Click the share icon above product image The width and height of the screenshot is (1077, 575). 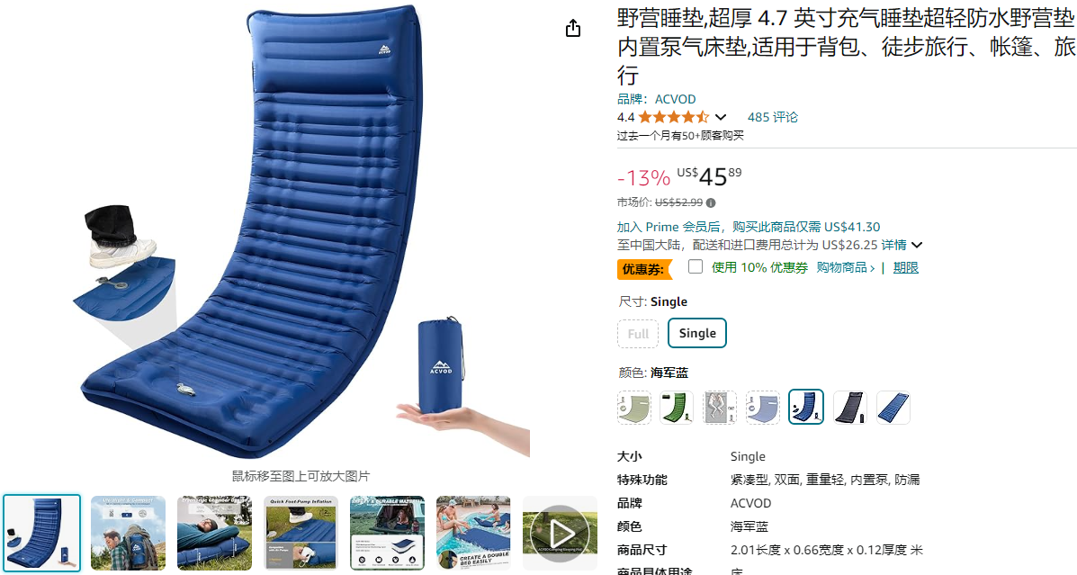pos(573,28)
